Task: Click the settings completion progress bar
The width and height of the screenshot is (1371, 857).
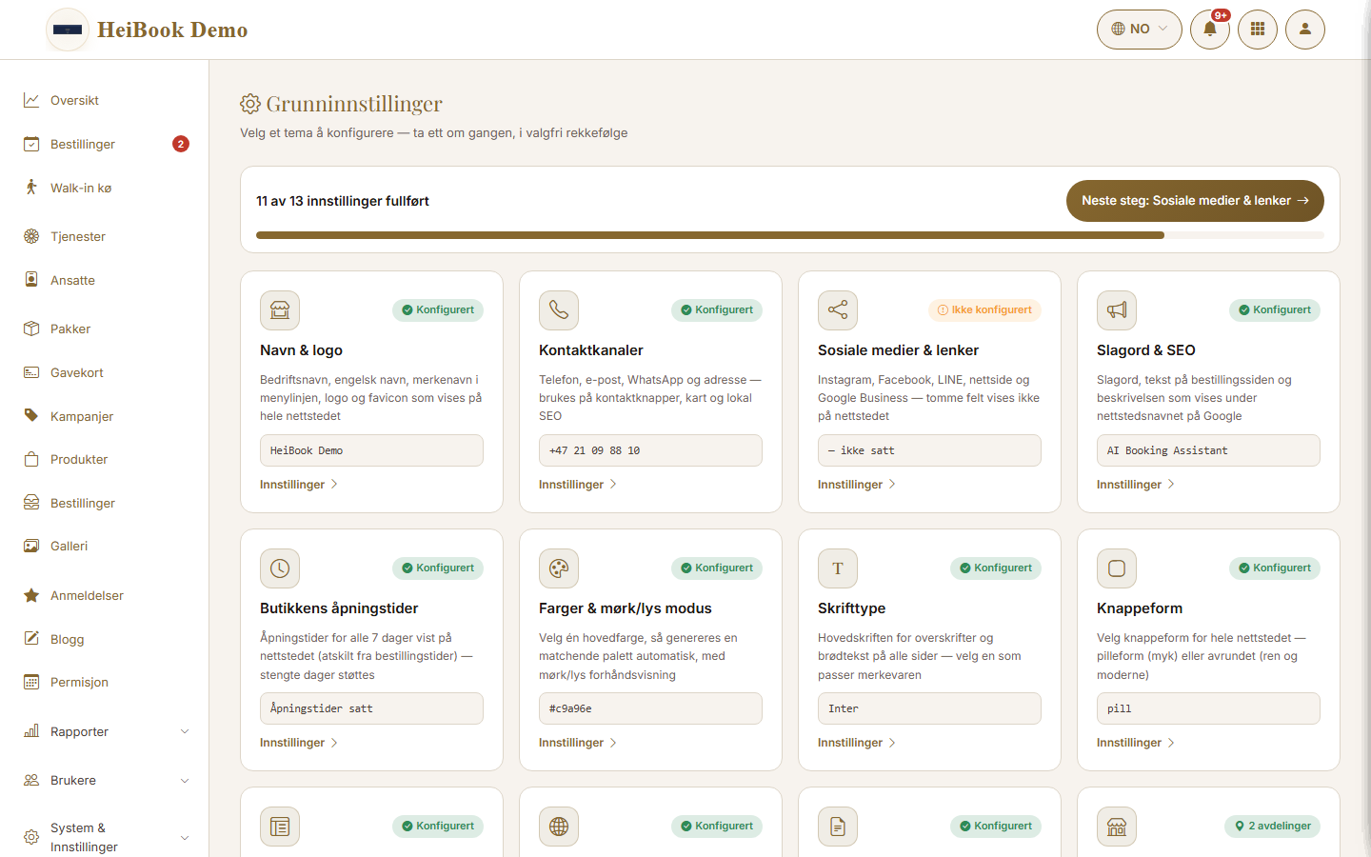Action: [790, 235]
